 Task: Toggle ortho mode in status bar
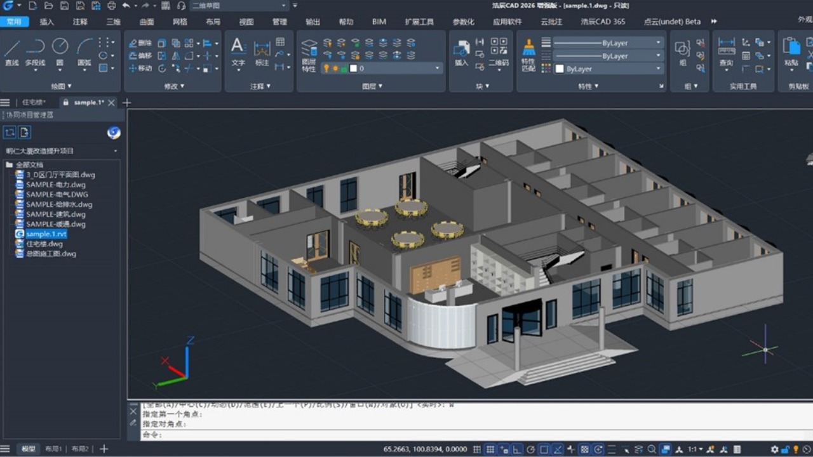coord(516,449)
